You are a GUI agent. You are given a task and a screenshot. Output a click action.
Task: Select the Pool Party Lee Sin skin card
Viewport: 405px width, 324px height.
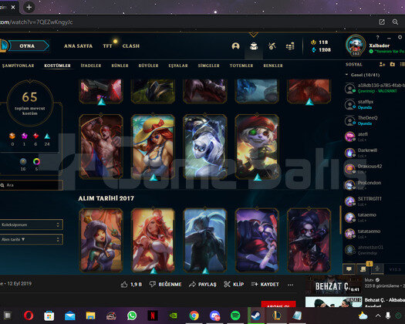coord(101,147)
